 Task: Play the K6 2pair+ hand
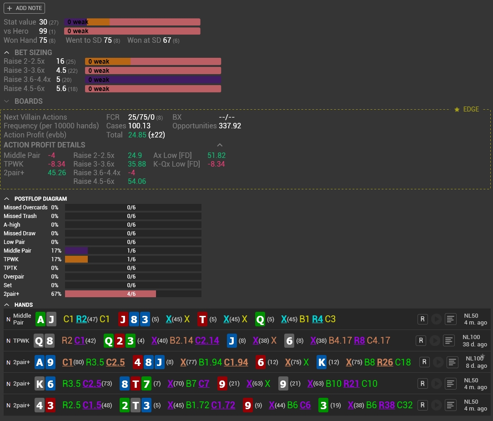click(x=436, y=384)
